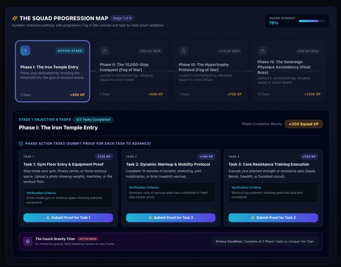Click the sparkle icon beside Squad Progression Map

pos(14,18)
